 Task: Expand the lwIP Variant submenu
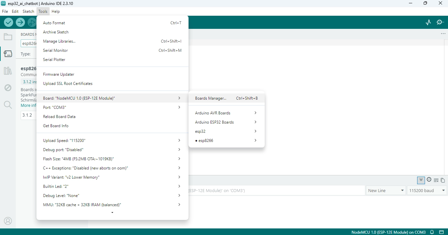112,177
